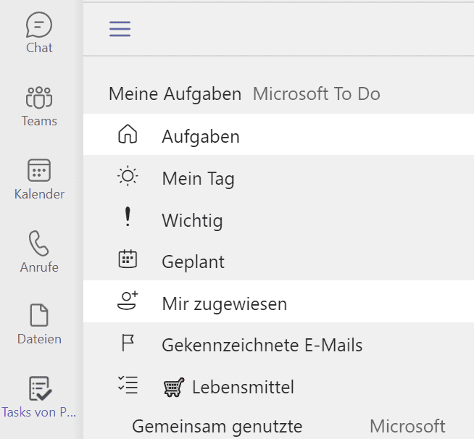Open the Anrufe phone icon
The height and width of the screenshot is (439, 474).
click(x=39, y=251)
